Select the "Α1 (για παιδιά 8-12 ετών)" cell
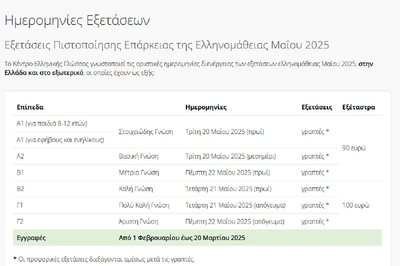400x266 pixels. tap(52, 123)
